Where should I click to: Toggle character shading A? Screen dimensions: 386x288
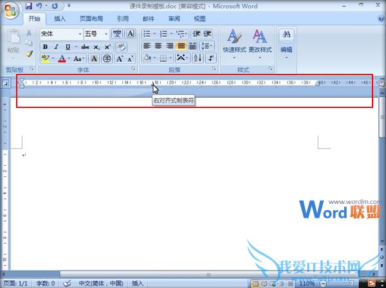[93, 59]
